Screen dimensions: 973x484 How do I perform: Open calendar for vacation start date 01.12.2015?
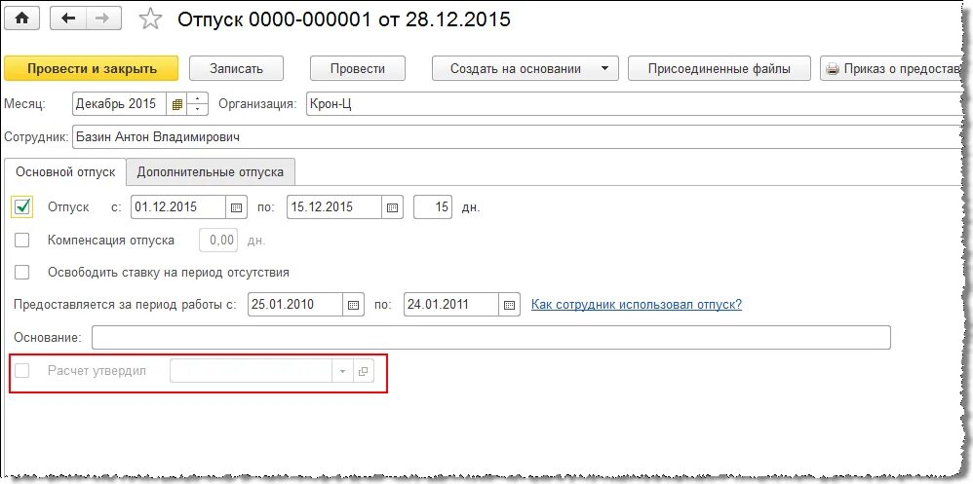coord(236,207)
